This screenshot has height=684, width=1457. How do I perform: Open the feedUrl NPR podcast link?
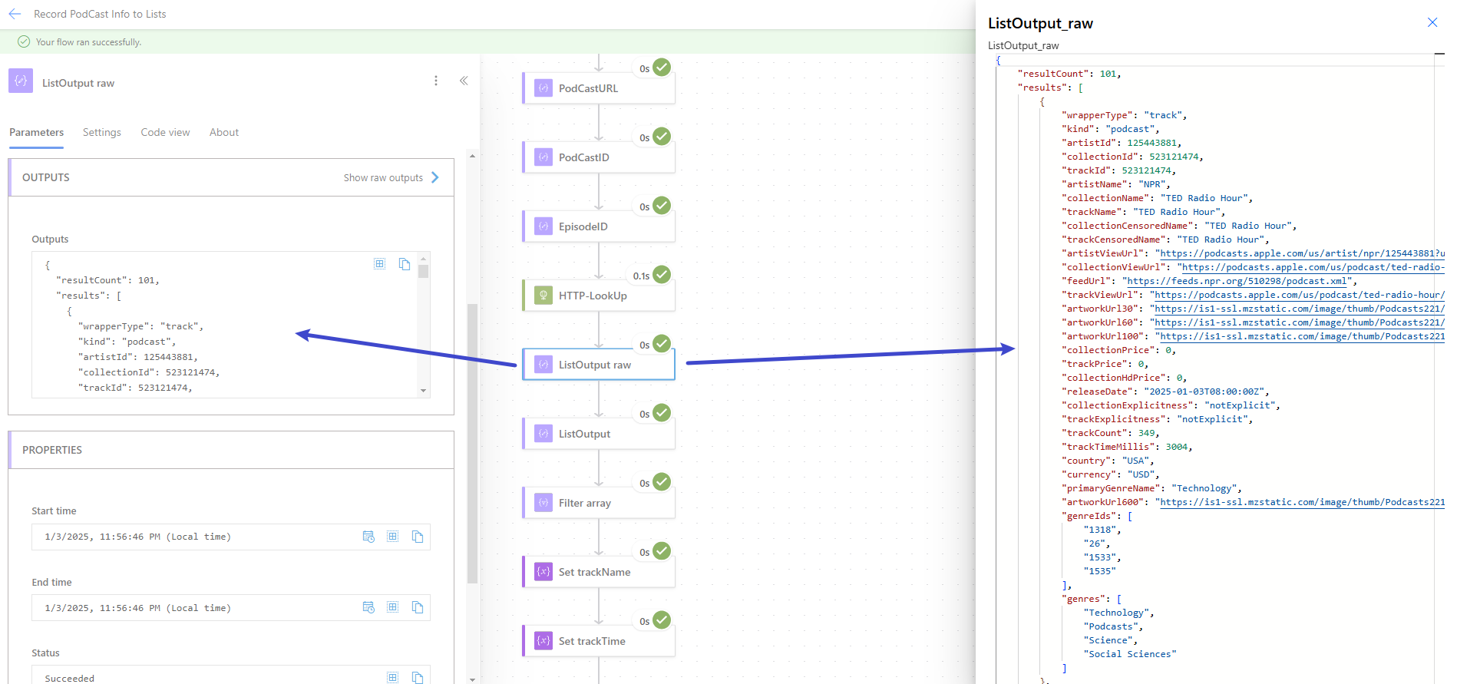coord(1236,281)
